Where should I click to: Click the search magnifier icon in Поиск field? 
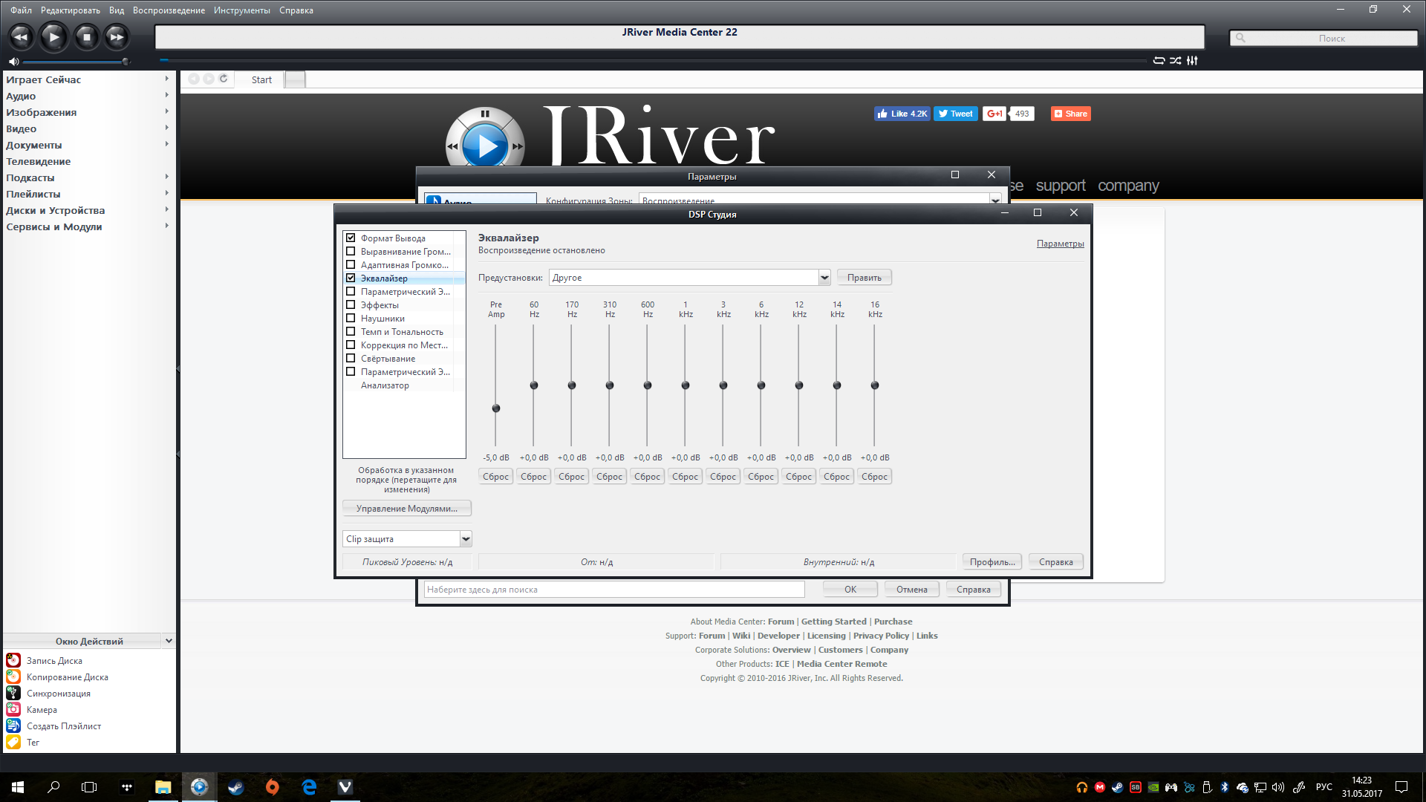pos(1240,38)
